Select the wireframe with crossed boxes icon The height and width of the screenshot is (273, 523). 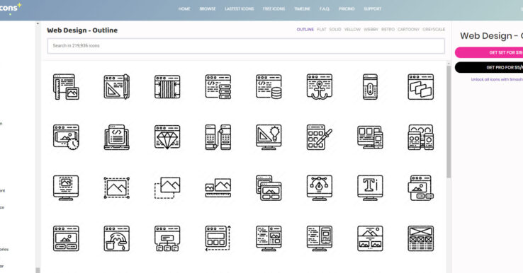(x=421, y=238)
